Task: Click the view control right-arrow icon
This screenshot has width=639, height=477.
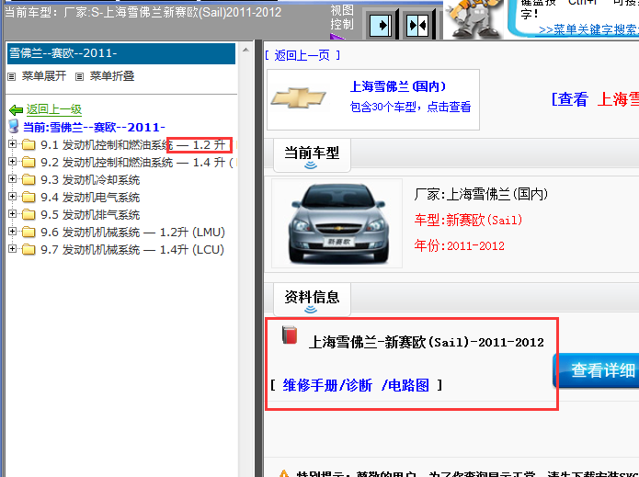Action: coord(380,25)
